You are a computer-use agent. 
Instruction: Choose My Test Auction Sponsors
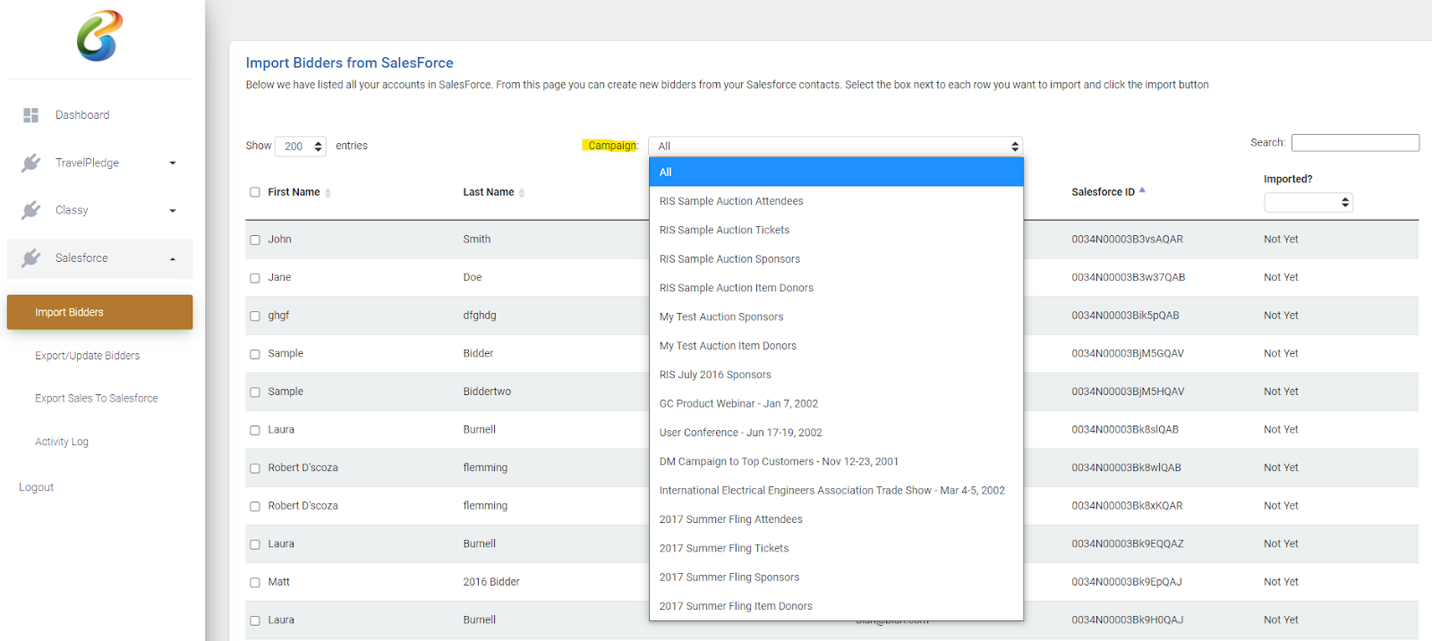(836, 316)
